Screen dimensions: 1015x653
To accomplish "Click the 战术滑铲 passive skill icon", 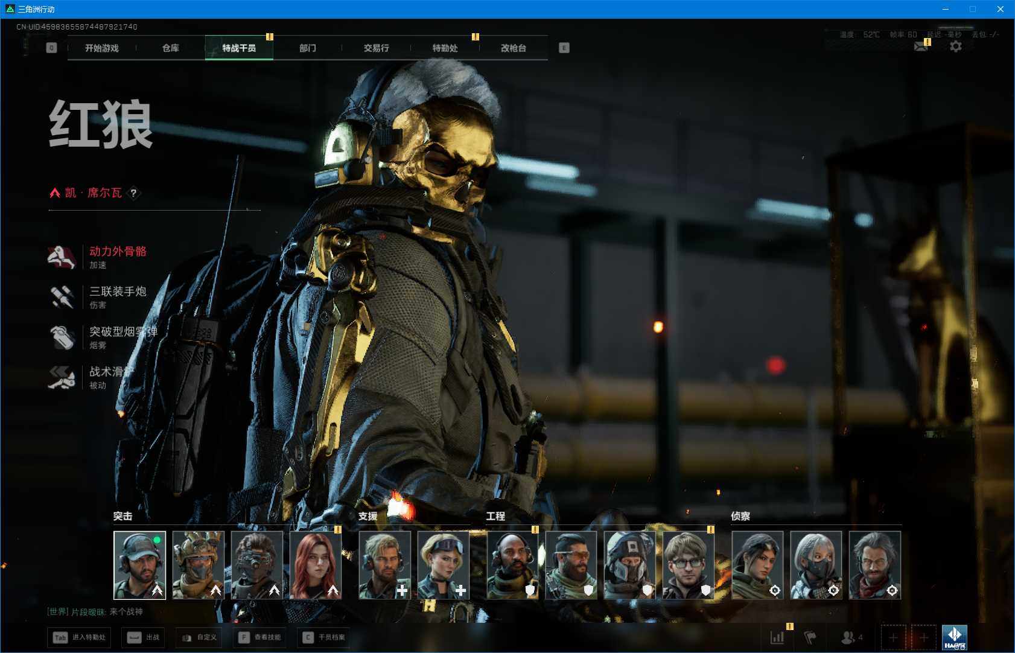I will pos(61,378).
